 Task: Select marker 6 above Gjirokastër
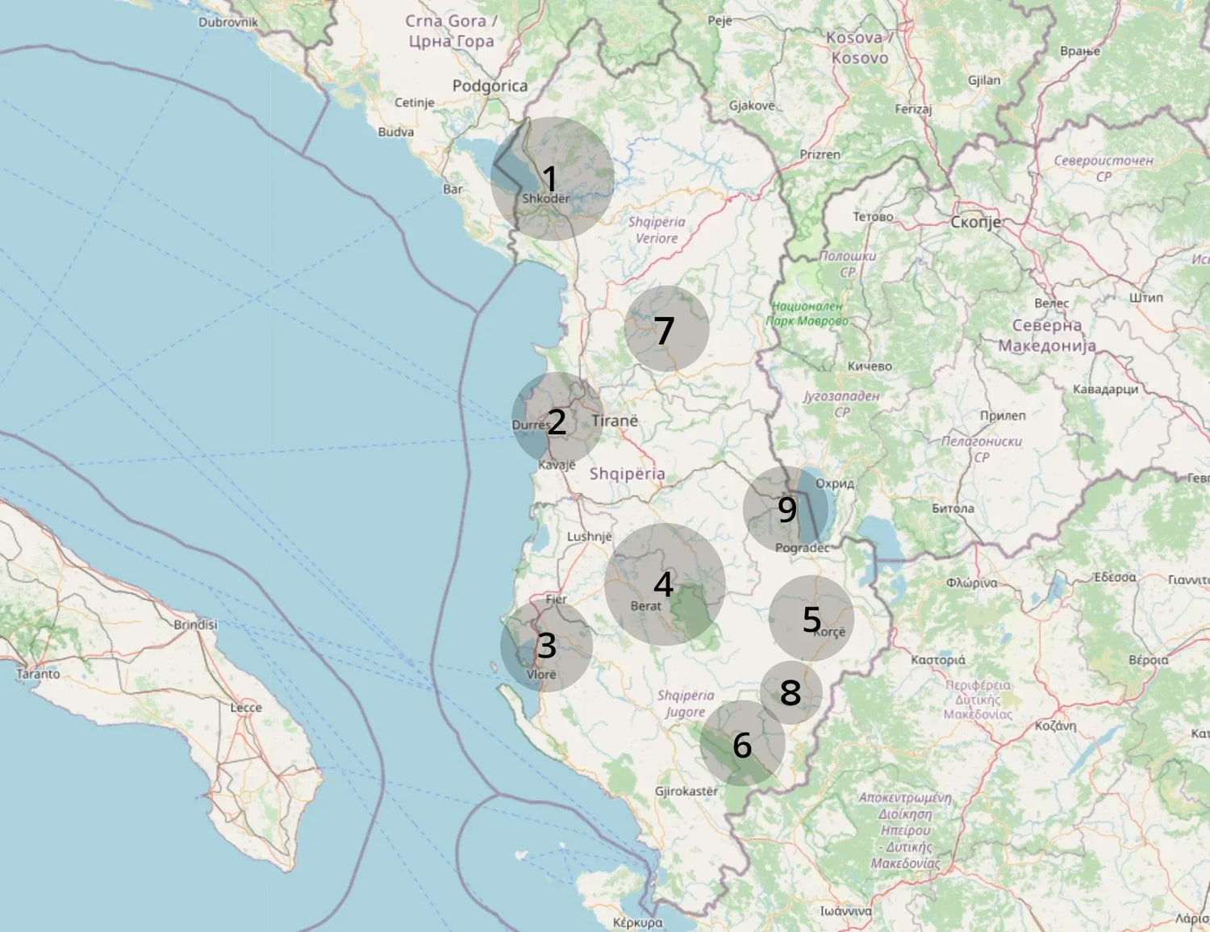point(742,746)
